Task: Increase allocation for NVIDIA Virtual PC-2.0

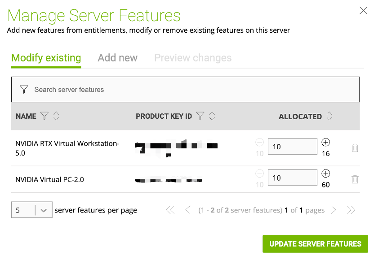Action: [x=325, y=173]
